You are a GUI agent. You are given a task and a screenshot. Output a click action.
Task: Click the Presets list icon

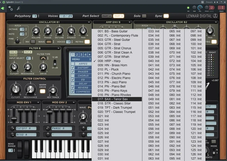(203, 2)
